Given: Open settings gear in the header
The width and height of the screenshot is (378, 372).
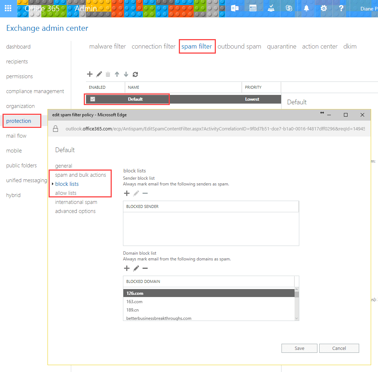Looking at the screenshot, I should click(x=324, y=8).
